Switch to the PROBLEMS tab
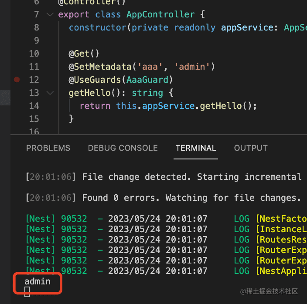This screenshot has height=304, width=307. tap(48, 148)
